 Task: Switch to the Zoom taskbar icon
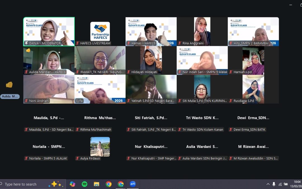pyautogui.click(x=133, y=184)
